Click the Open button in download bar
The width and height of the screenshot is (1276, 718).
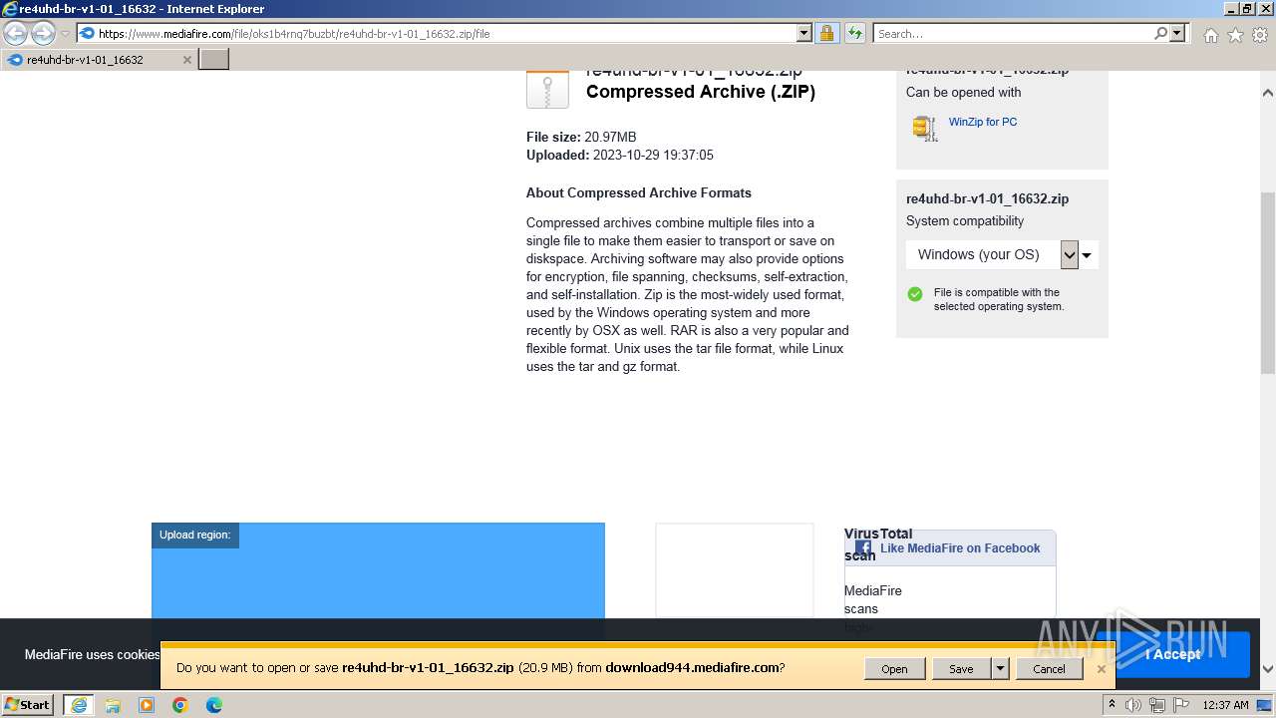(894, 669)
